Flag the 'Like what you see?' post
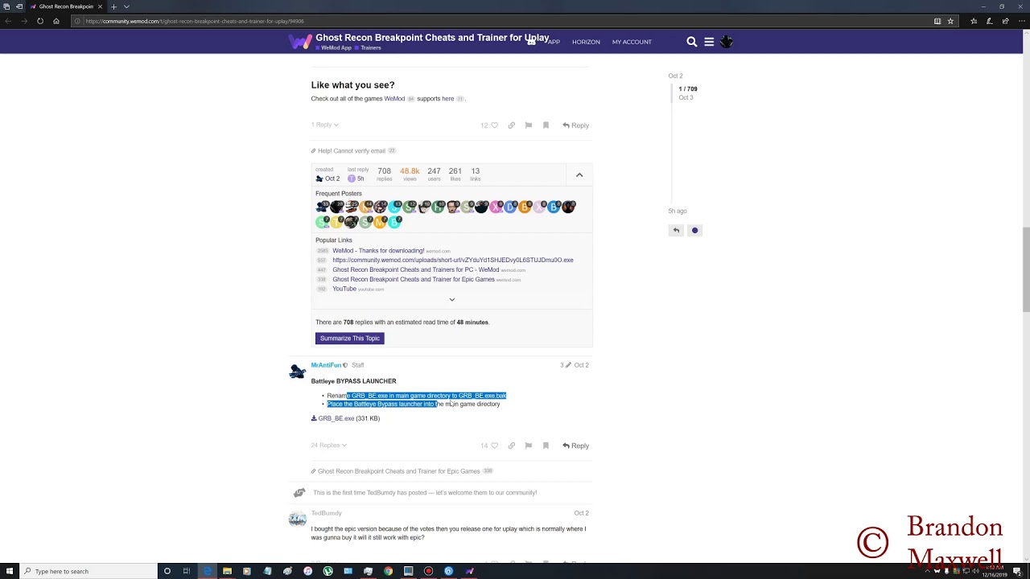1030x579 pixels. 528,125
